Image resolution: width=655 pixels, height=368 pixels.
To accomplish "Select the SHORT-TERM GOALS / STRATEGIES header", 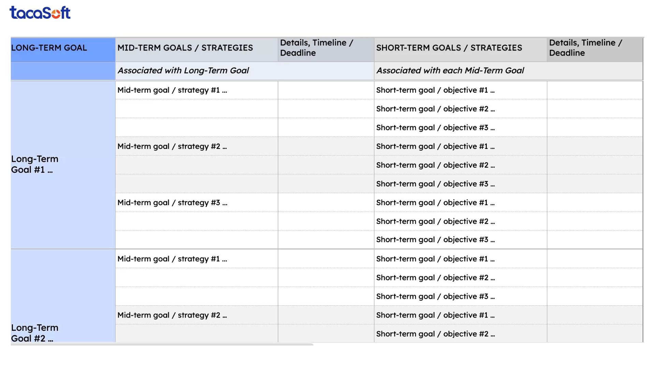I will tap(460, 48).
